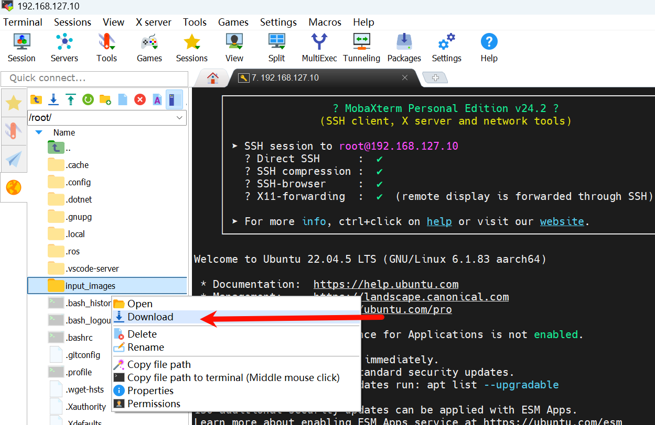The width and height of the screenshot is (655, 425).
Task: Choose Properties from the context menu
Action: [x=236, y=390]
